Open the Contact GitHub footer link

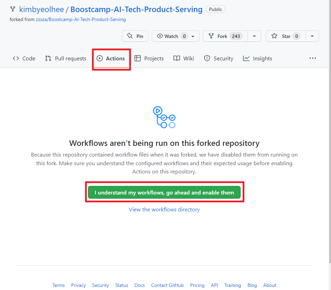(x=168, y=285)
